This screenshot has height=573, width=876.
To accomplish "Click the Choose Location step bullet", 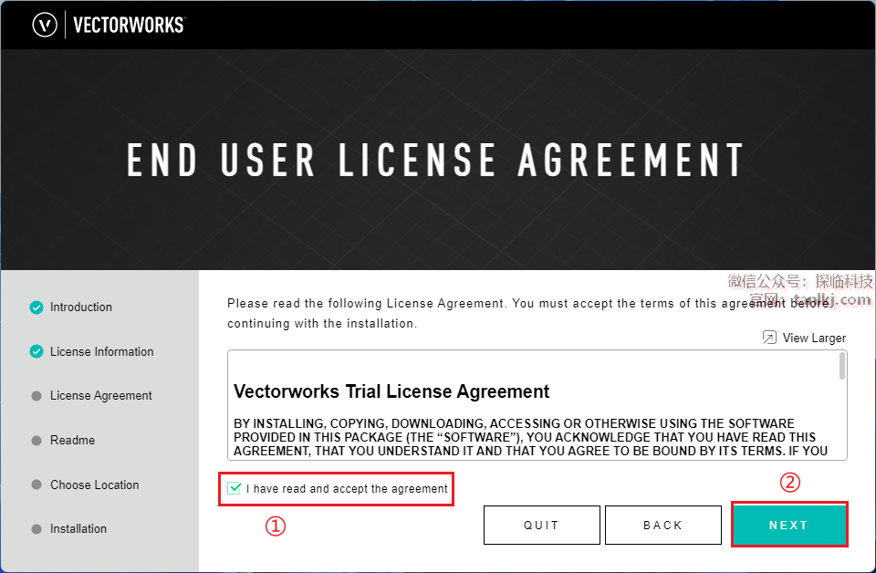I will pyautogui.click(x=36, y=484).
